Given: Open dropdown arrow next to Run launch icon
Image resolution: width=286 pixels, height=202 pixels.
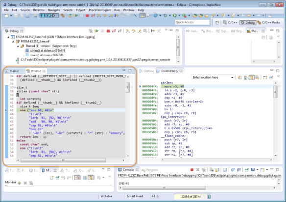Looking at the screenshot, I should coord(179,16).
